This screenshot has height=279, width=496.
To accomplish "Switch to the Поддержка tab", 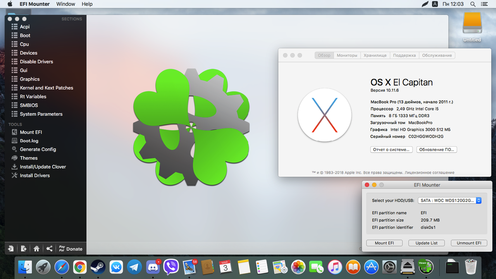I will (404, 55).
